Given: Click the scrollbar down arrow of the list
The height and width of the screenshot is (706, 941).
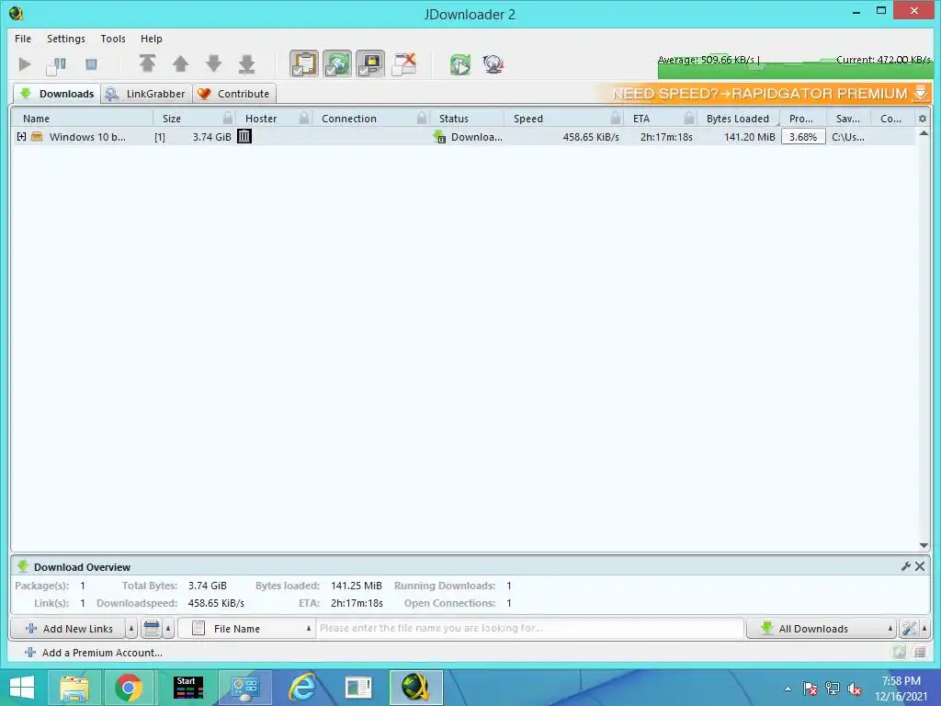Looking at the screenshot, I should (x=924, y=546).
